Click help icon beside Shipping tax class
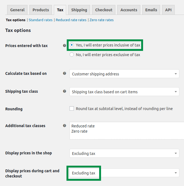Screen dimensions: 184x186 65,91
